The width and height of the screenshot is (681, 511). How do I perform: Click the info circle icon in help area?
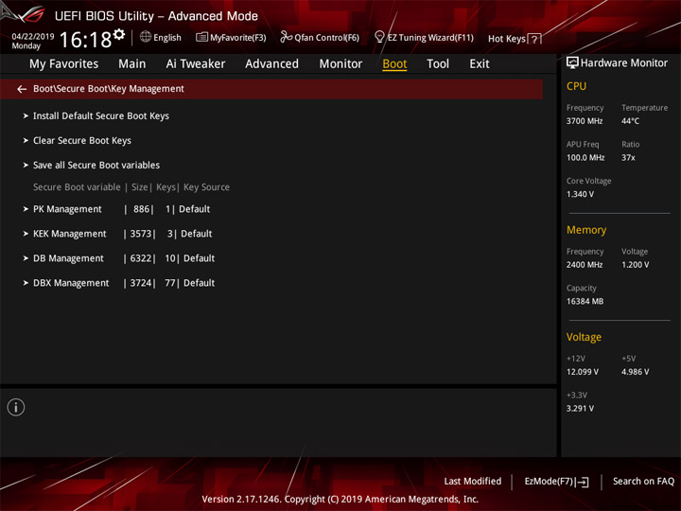click(16, 407)
